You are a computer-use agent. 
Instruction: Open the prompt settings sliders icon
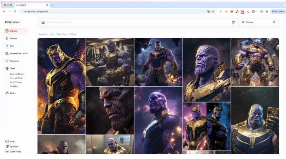(233, 22)
